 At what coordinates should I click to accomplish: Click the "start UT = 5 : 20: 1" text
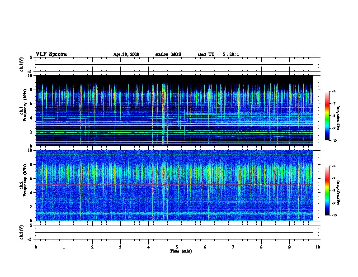[x=218, y=54]
